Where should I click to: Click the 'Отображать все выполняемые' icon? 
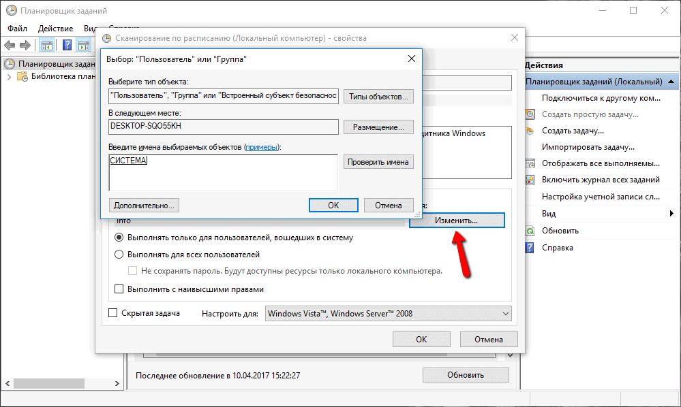click(530, 163)
